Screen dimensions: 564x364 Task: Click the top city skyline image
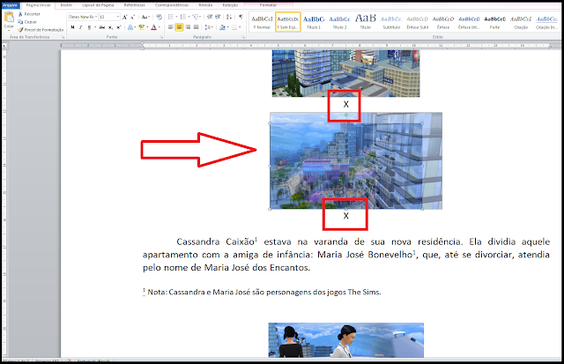pyautogui.click(x=345, y=73)
